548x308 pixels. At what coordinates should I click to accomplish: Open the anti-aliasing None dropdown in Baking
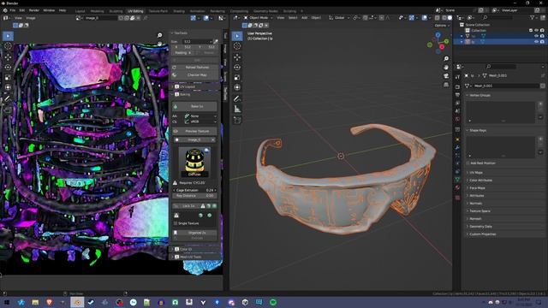tap(200, 116)
